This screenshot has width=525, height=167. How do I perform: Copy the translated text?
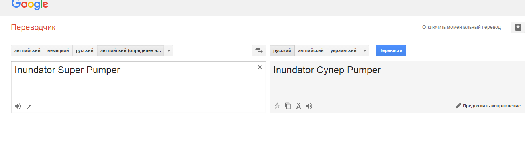point(288,106)
